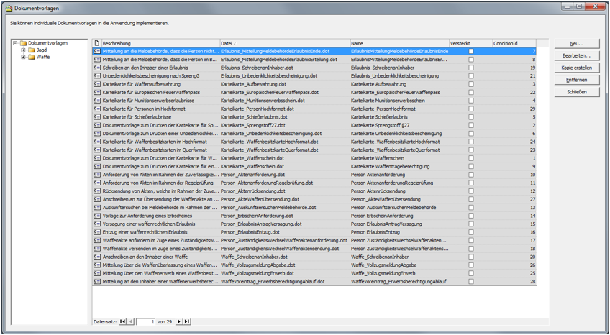Expand the Jagd tree node
Image resolution: width=610 pixels, height=335 pixels.
[x=23, y=50]
